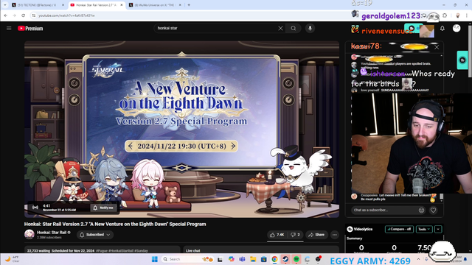Screen dimensions: 472x265
Task: Reload the YouTube page
Action: point(23,15)
